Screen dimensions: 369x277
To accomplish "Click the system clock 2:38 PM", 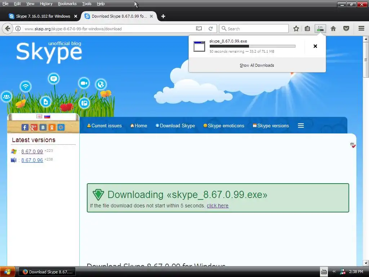I will pos(356,272).
